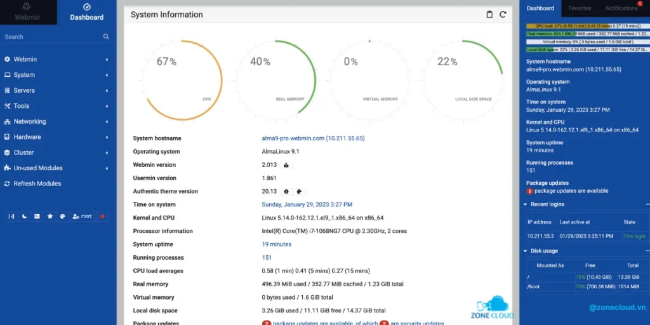Click the Un-used Modules puzzle icon

[7, 168]
